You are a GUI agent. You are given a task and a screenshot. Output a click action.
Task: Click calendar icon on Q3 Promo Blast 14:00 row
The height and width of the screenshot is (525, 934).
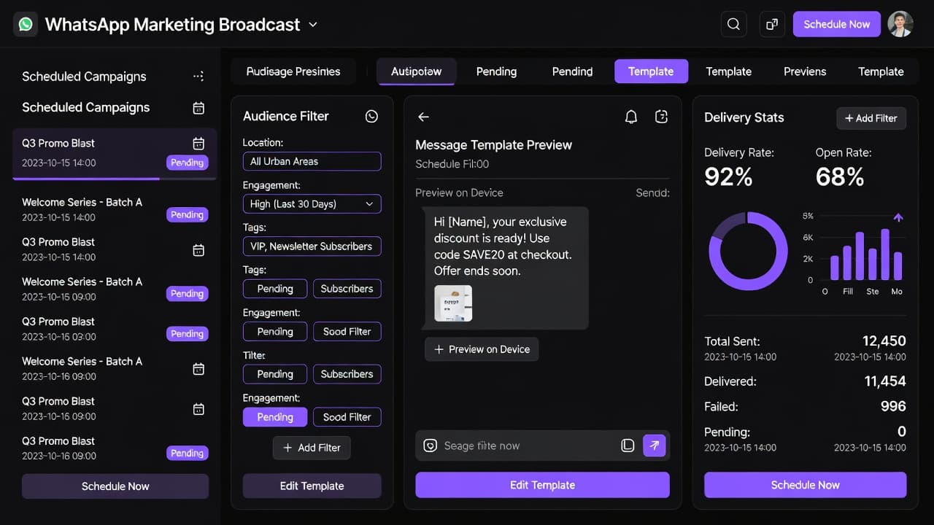[198, 249]
